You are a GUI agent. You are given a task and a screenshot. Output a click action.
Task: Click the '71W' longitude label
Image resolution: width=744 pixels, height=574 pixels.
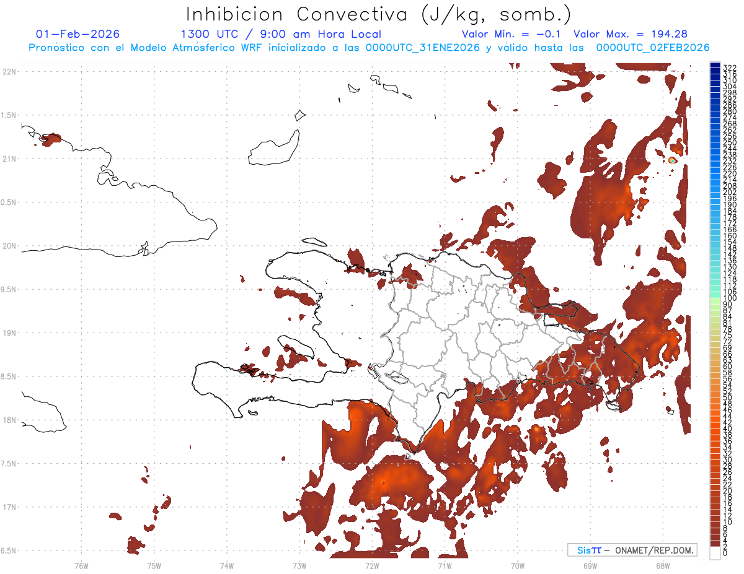point(445,565)
